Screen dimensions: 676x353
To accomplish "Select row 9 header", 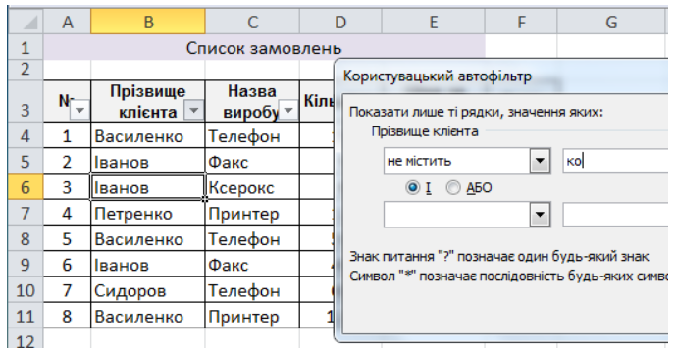I will (x=26, y=265).
